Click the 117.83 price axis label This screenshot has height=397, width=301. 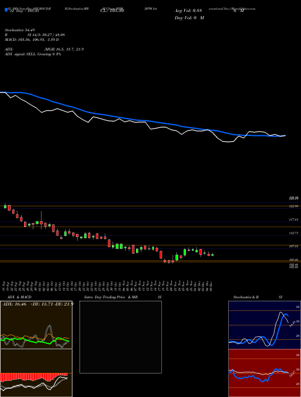(294, 220)
